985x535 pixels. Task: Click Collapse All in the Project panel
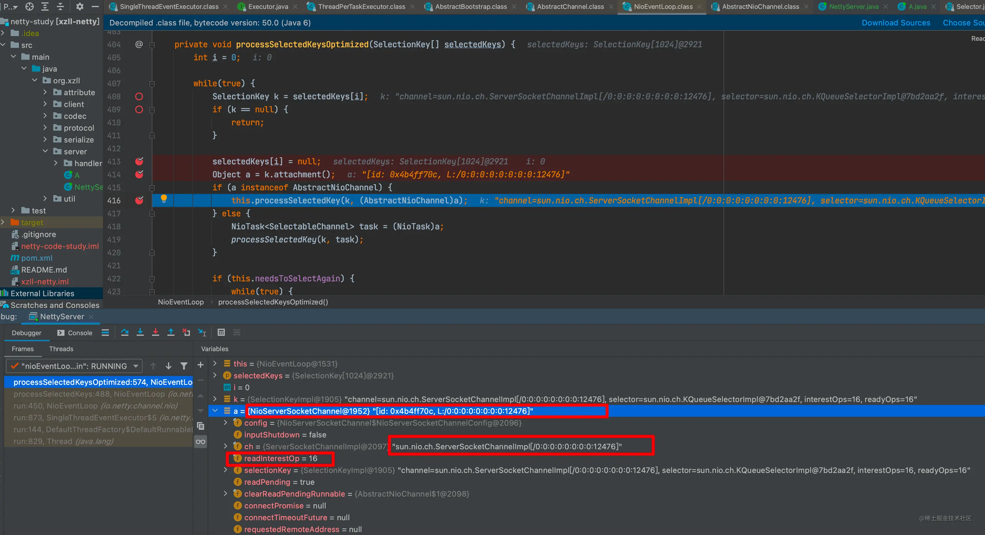[x=60, y=7]
